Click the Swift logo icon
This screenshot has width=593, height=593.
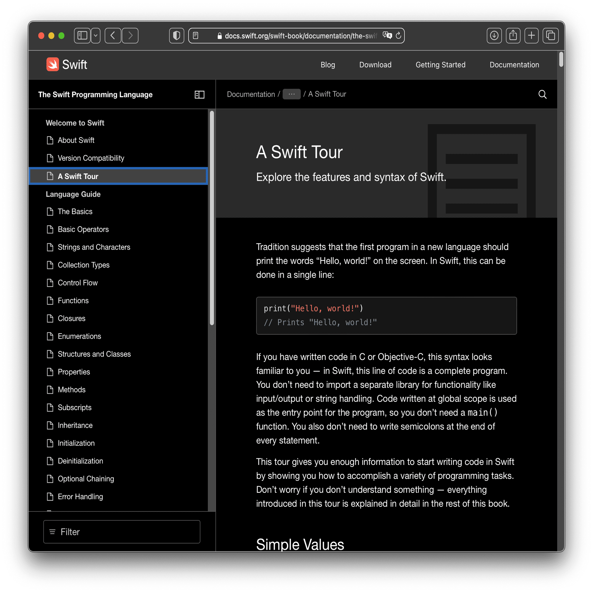52,64
